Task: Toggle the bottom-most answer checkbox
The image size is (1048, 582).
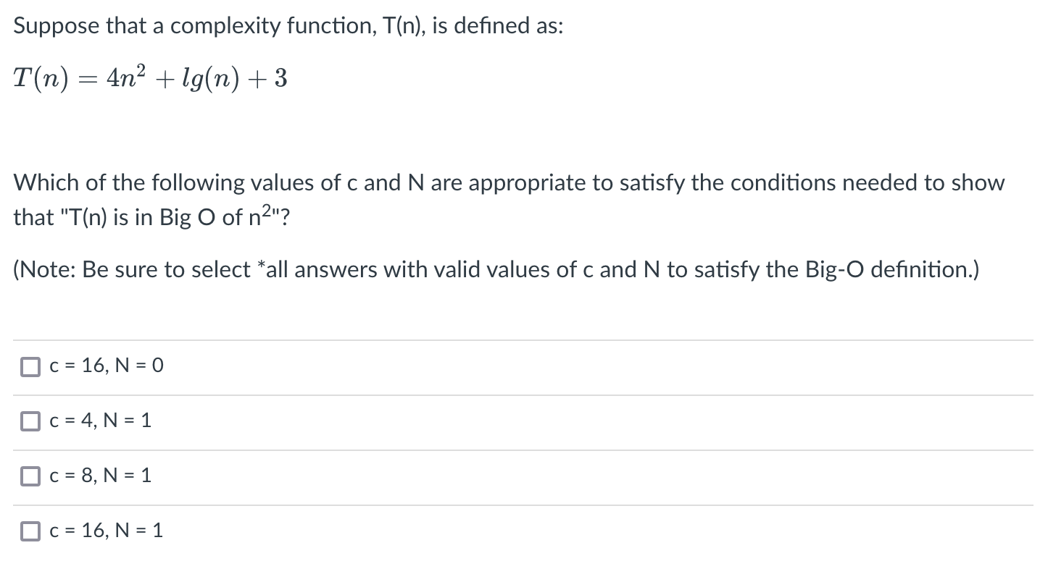Action: click(x=30, y=531)
